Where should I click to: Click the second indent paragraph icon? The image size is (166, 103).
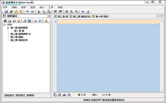click(x=60, y=11)
